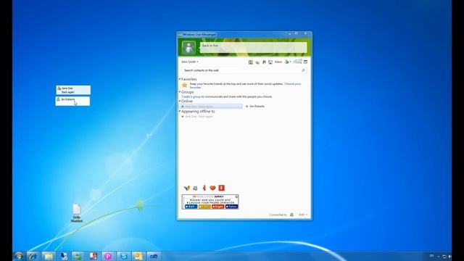464x261 pixels.
Task: Edit the personal message "Back in five"
Action: 253,47
